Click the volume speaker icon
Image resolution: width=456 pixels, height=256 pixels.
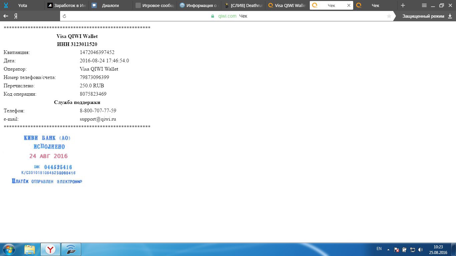tap(420, 249)
